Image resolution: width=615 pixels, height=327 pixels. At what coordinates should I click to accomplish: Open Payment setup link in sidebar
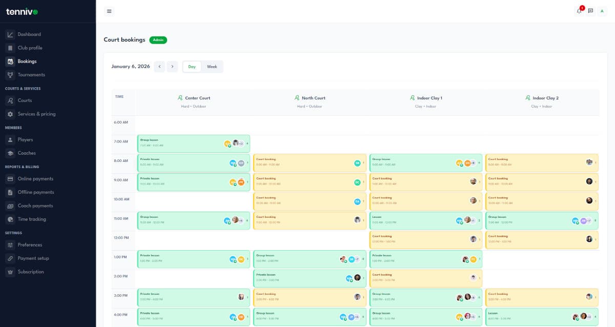pyautogui.click(x=33, y=258)
